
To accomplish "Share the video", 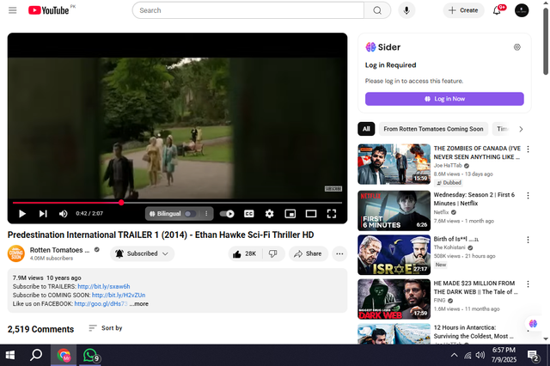I will coord(308,253).
